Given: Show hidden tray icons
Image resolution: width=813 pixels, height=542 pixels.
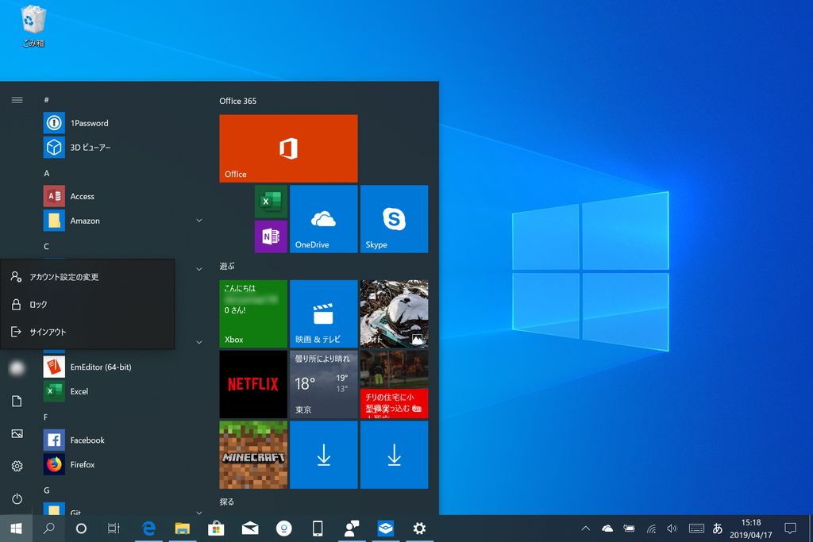Looking at the screenshot, I should click(x=586, y=529).
